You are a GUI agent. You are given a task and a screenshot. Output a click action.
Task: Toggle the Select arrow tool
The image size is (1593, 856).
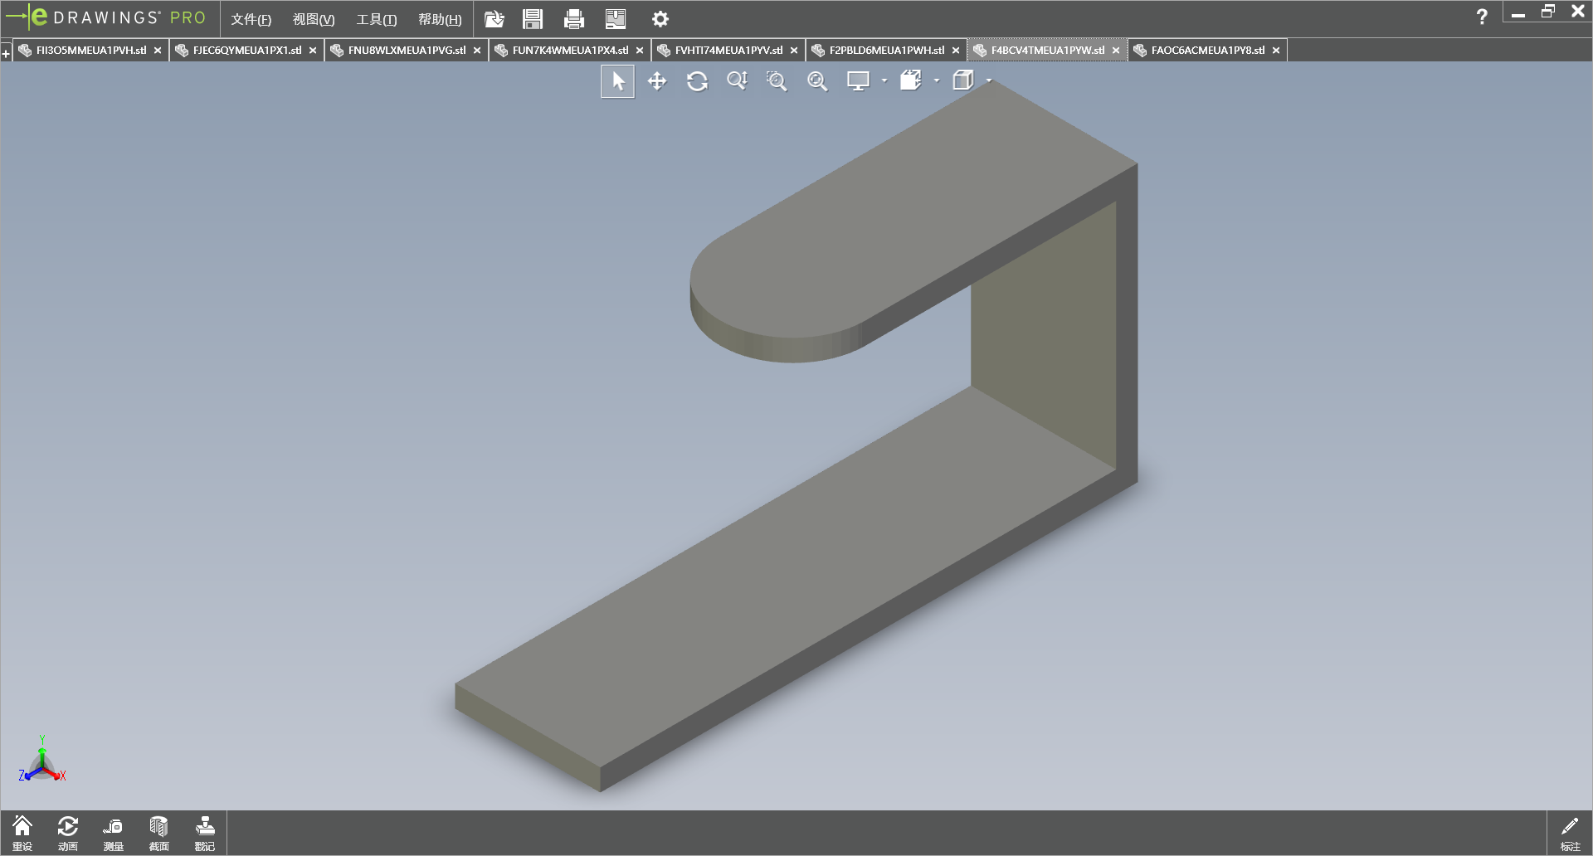[618, 81]
